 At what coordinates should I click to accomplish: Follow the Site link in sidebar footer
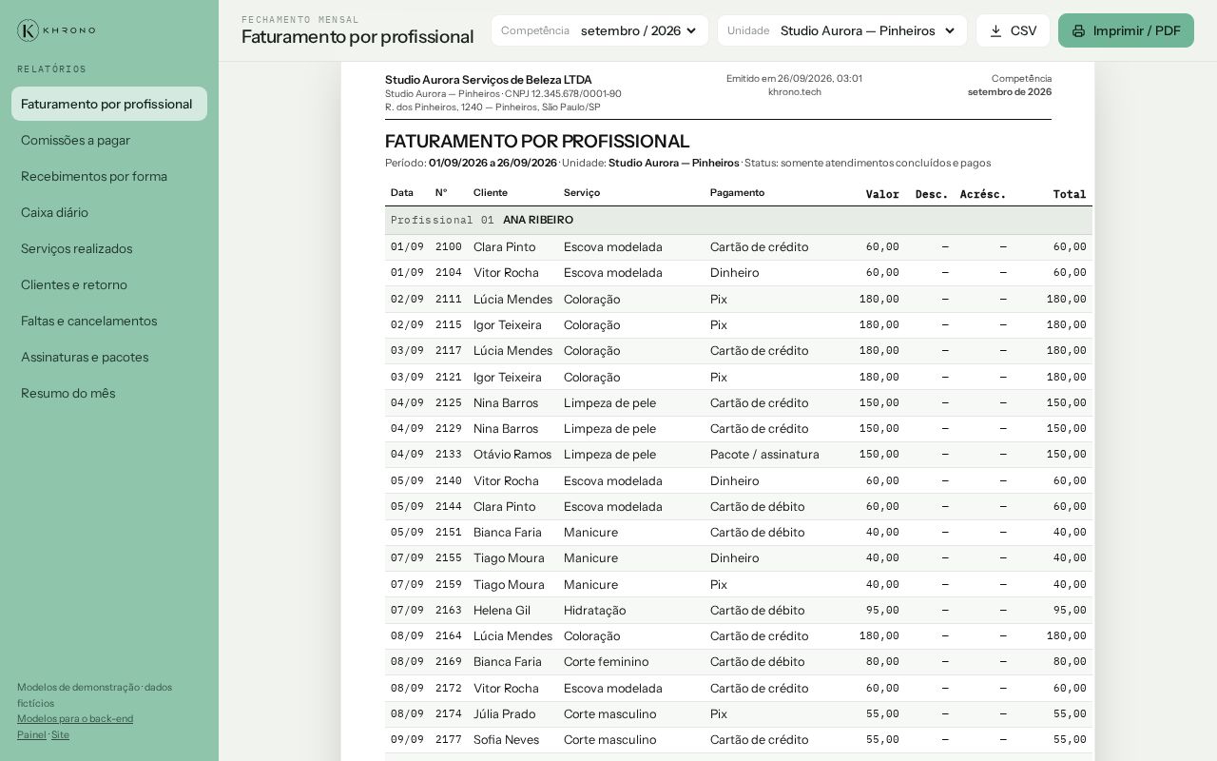(x=60, y=734)
